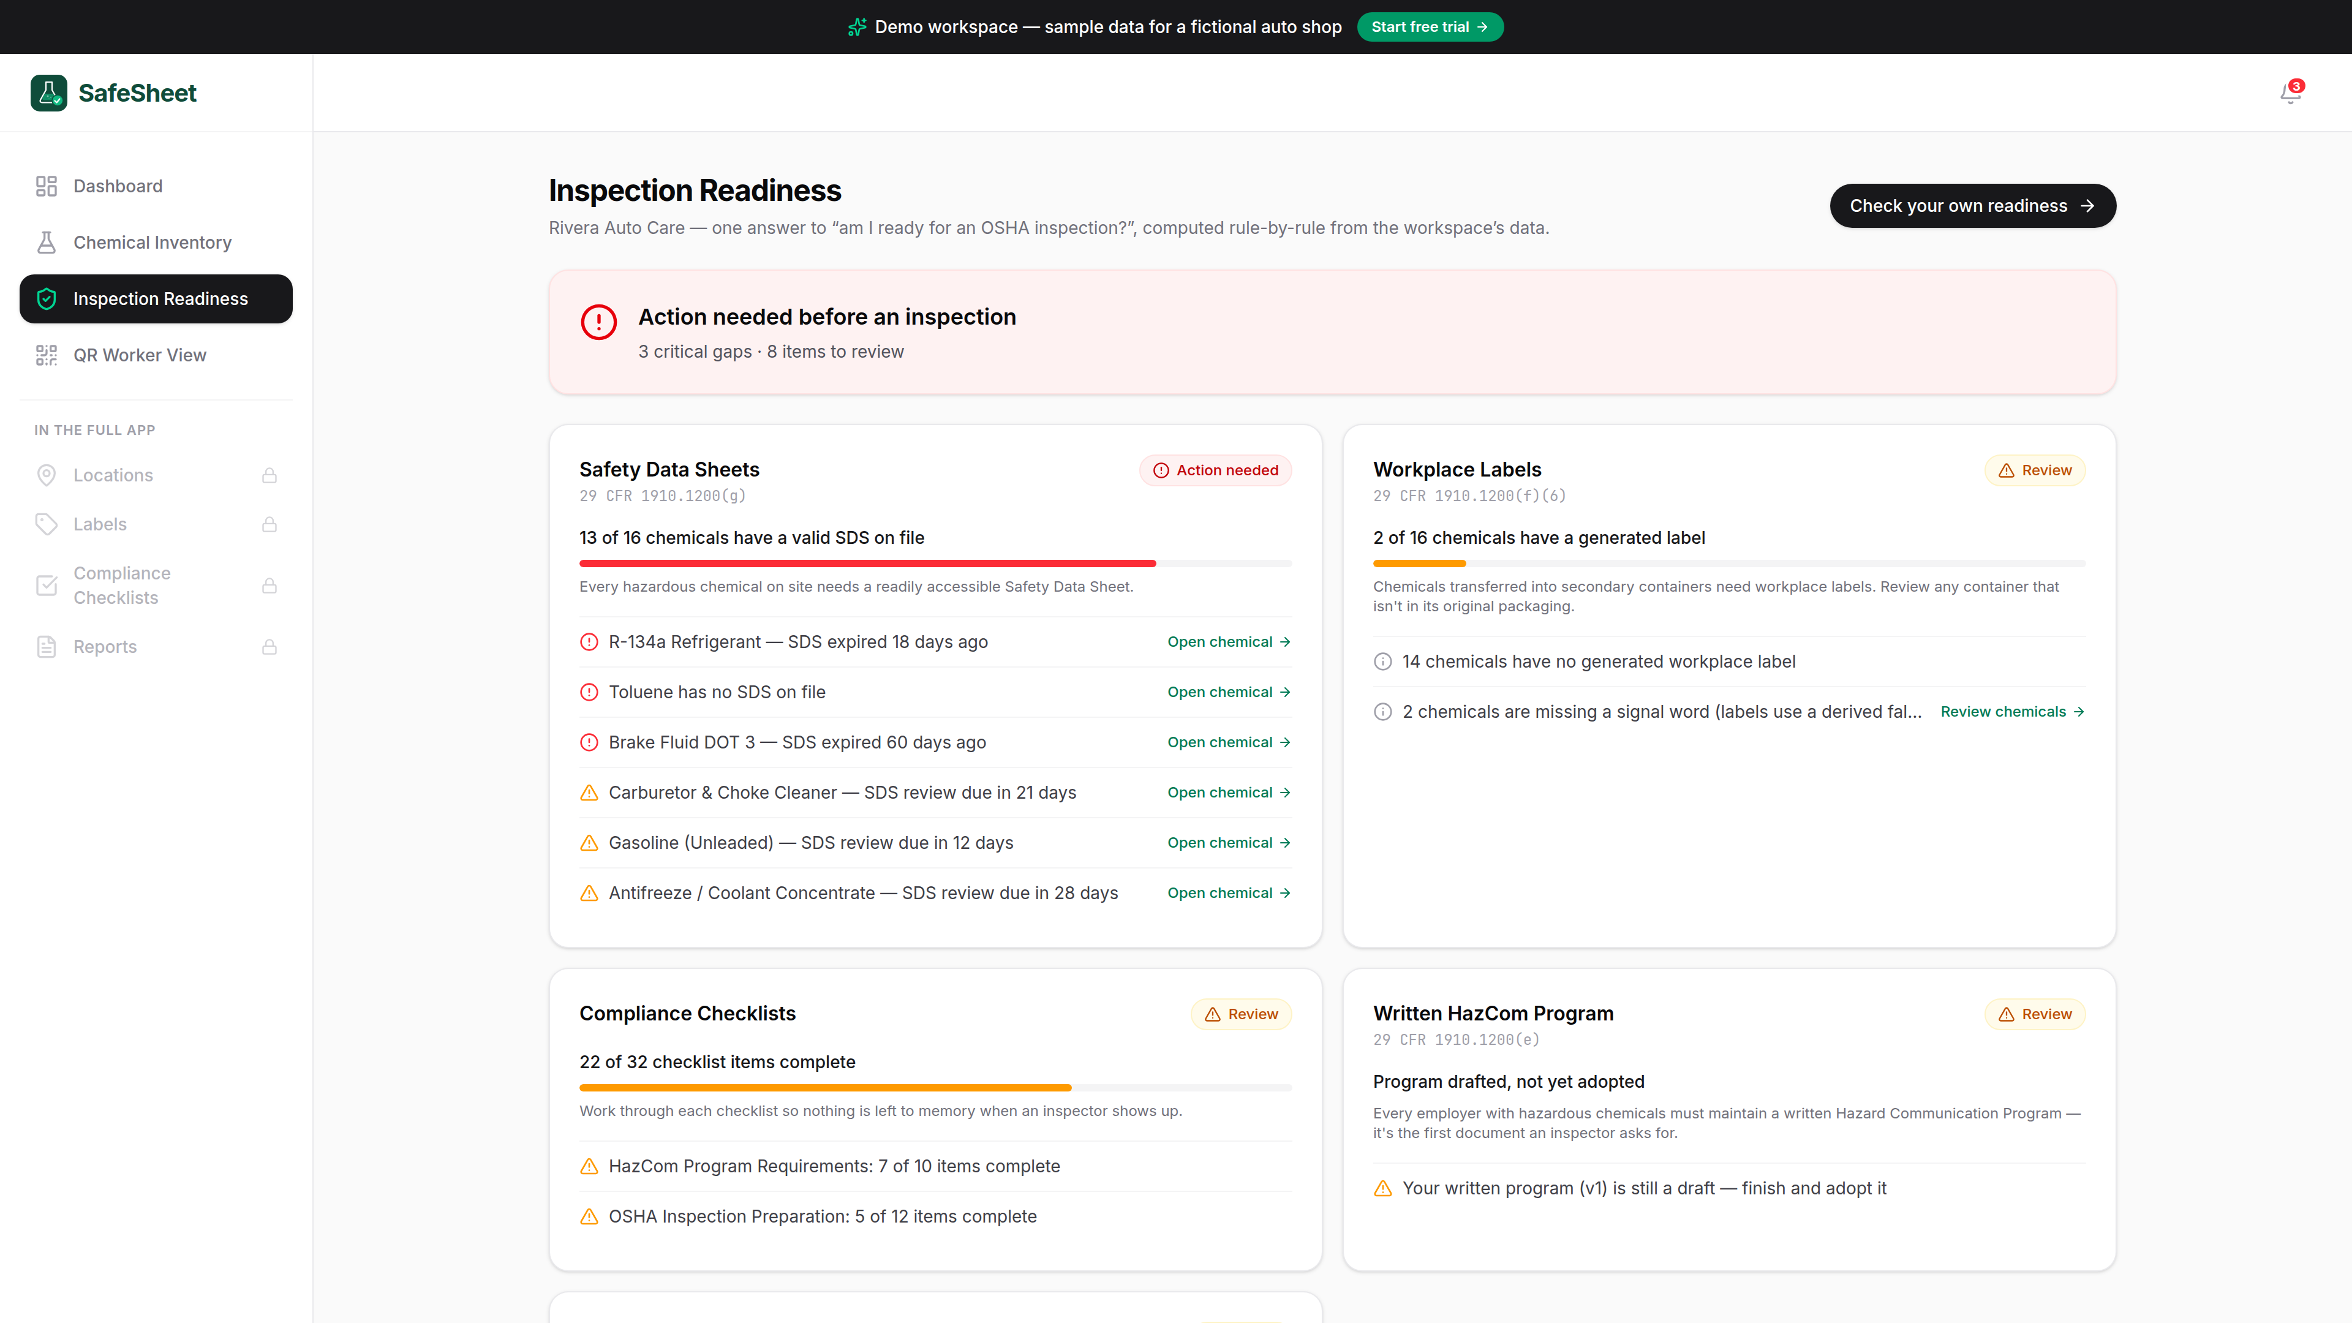
Task: Click the alert icon beside Brake Fluid DOT 3
Action: (589, 742)
